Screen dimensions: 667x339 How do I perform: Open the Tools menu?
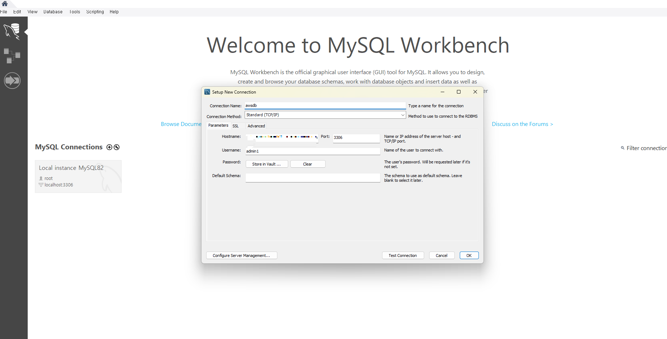75,12
